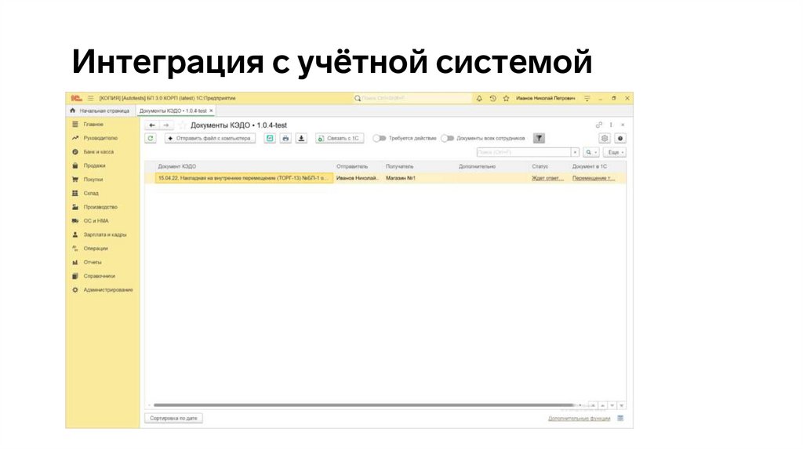
Task: Sort by the Статус column header
Action: [x=540, y=166]
